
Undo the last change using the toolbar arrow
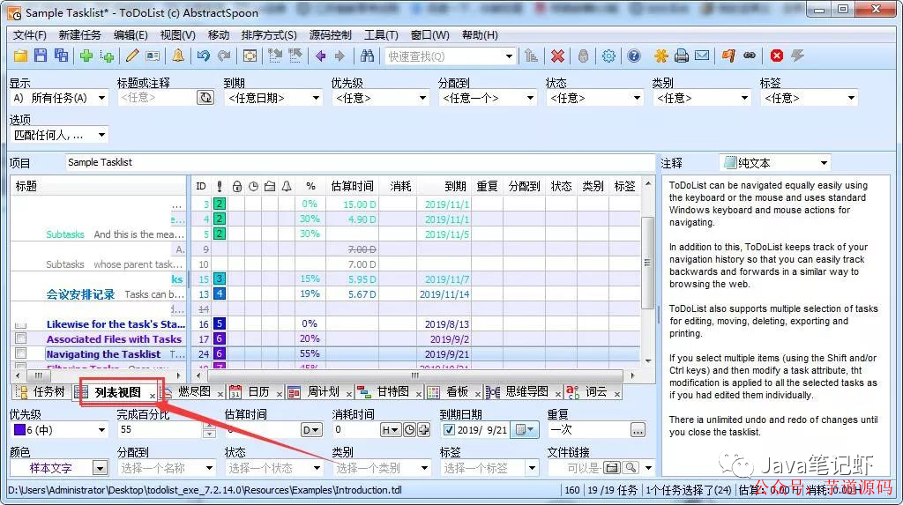coord(204,56)
